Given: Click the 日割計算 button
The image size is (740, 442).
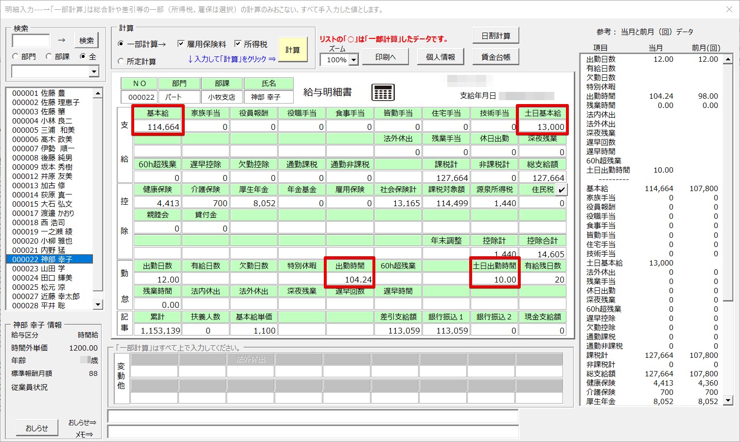Looking at the screenshot, I should pyautogui.click(x=495, y=35).
